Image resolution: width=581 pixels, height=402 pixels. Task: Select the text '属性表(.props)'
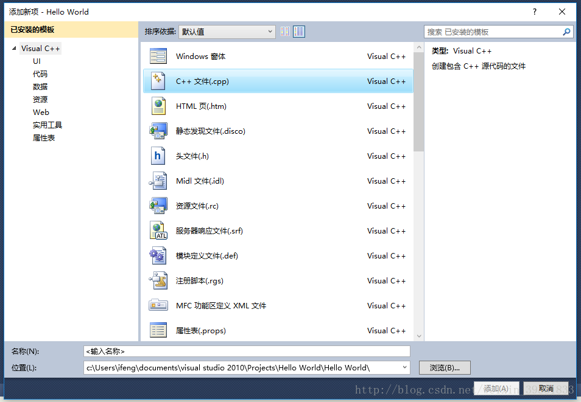201,330
